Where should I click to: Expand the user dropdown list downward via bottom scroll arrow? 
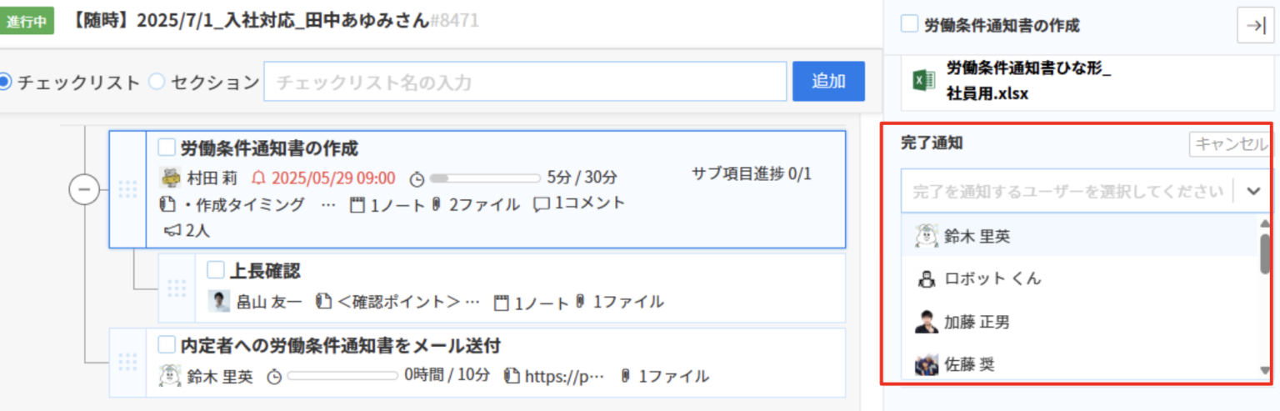pyautogui.click(x=1265, y=369)
